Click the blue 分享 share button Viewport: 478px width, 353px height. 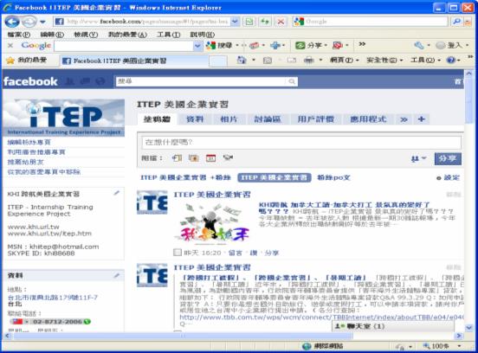click(448, 158)
